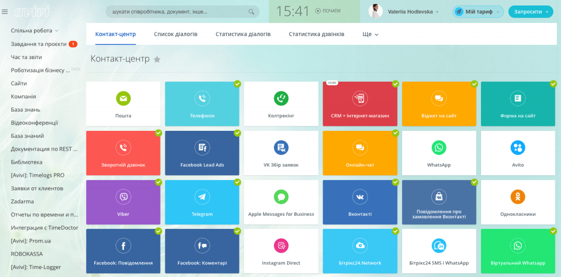
Task: Click the tasks counter badge showing 1
Action: coord(73,44)
